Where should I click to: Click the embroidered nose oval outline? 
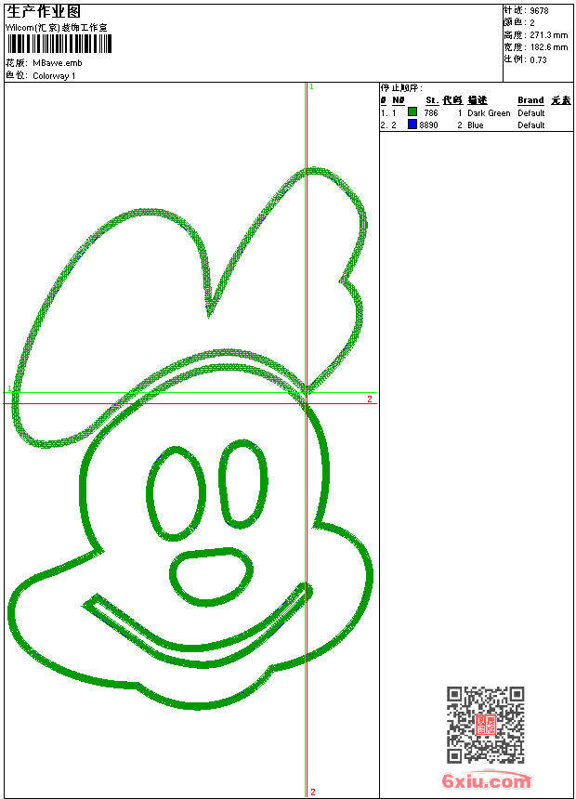click(211, 577)
